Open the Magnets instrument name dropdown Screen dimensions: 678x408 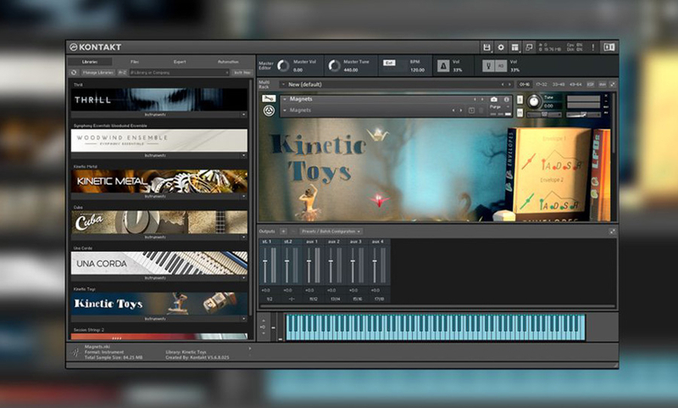click(285, 99)
